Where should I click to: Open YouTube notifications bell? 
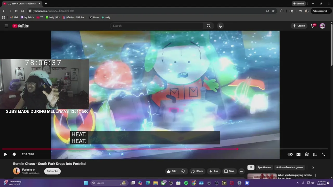pos(313,26)
